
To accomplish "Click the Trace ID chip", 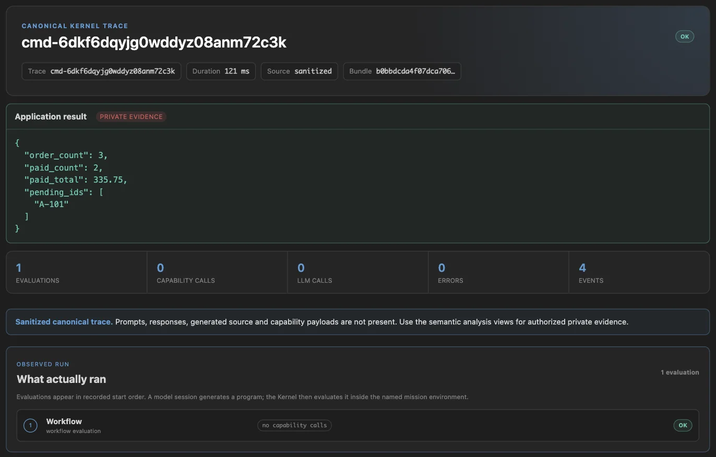I will point(101,71).
